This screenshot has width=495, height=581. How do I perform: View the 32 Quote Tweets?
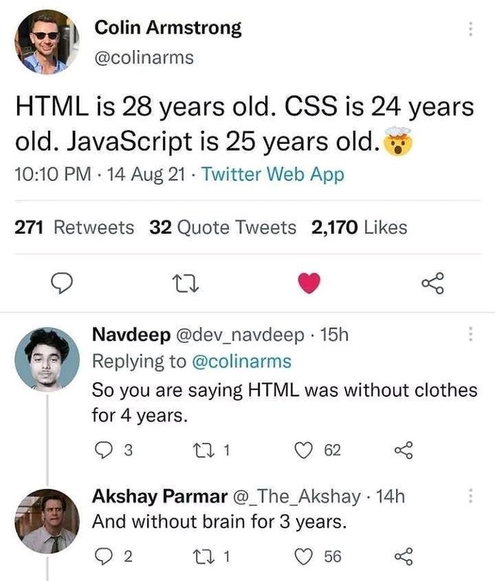pyautogui.click(x=222, y=227)
